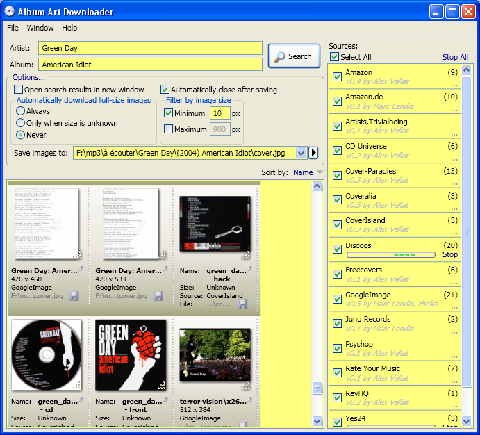The image size is (480, 435).
Task: Toggle the Select All sources checkbox
Action: 334,56
